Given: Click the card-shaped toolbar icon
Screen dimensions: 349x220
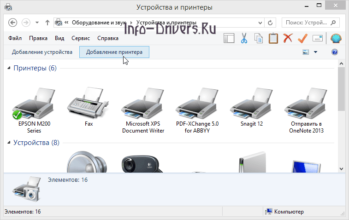Looking at the screenshot, I should (318, 38).
